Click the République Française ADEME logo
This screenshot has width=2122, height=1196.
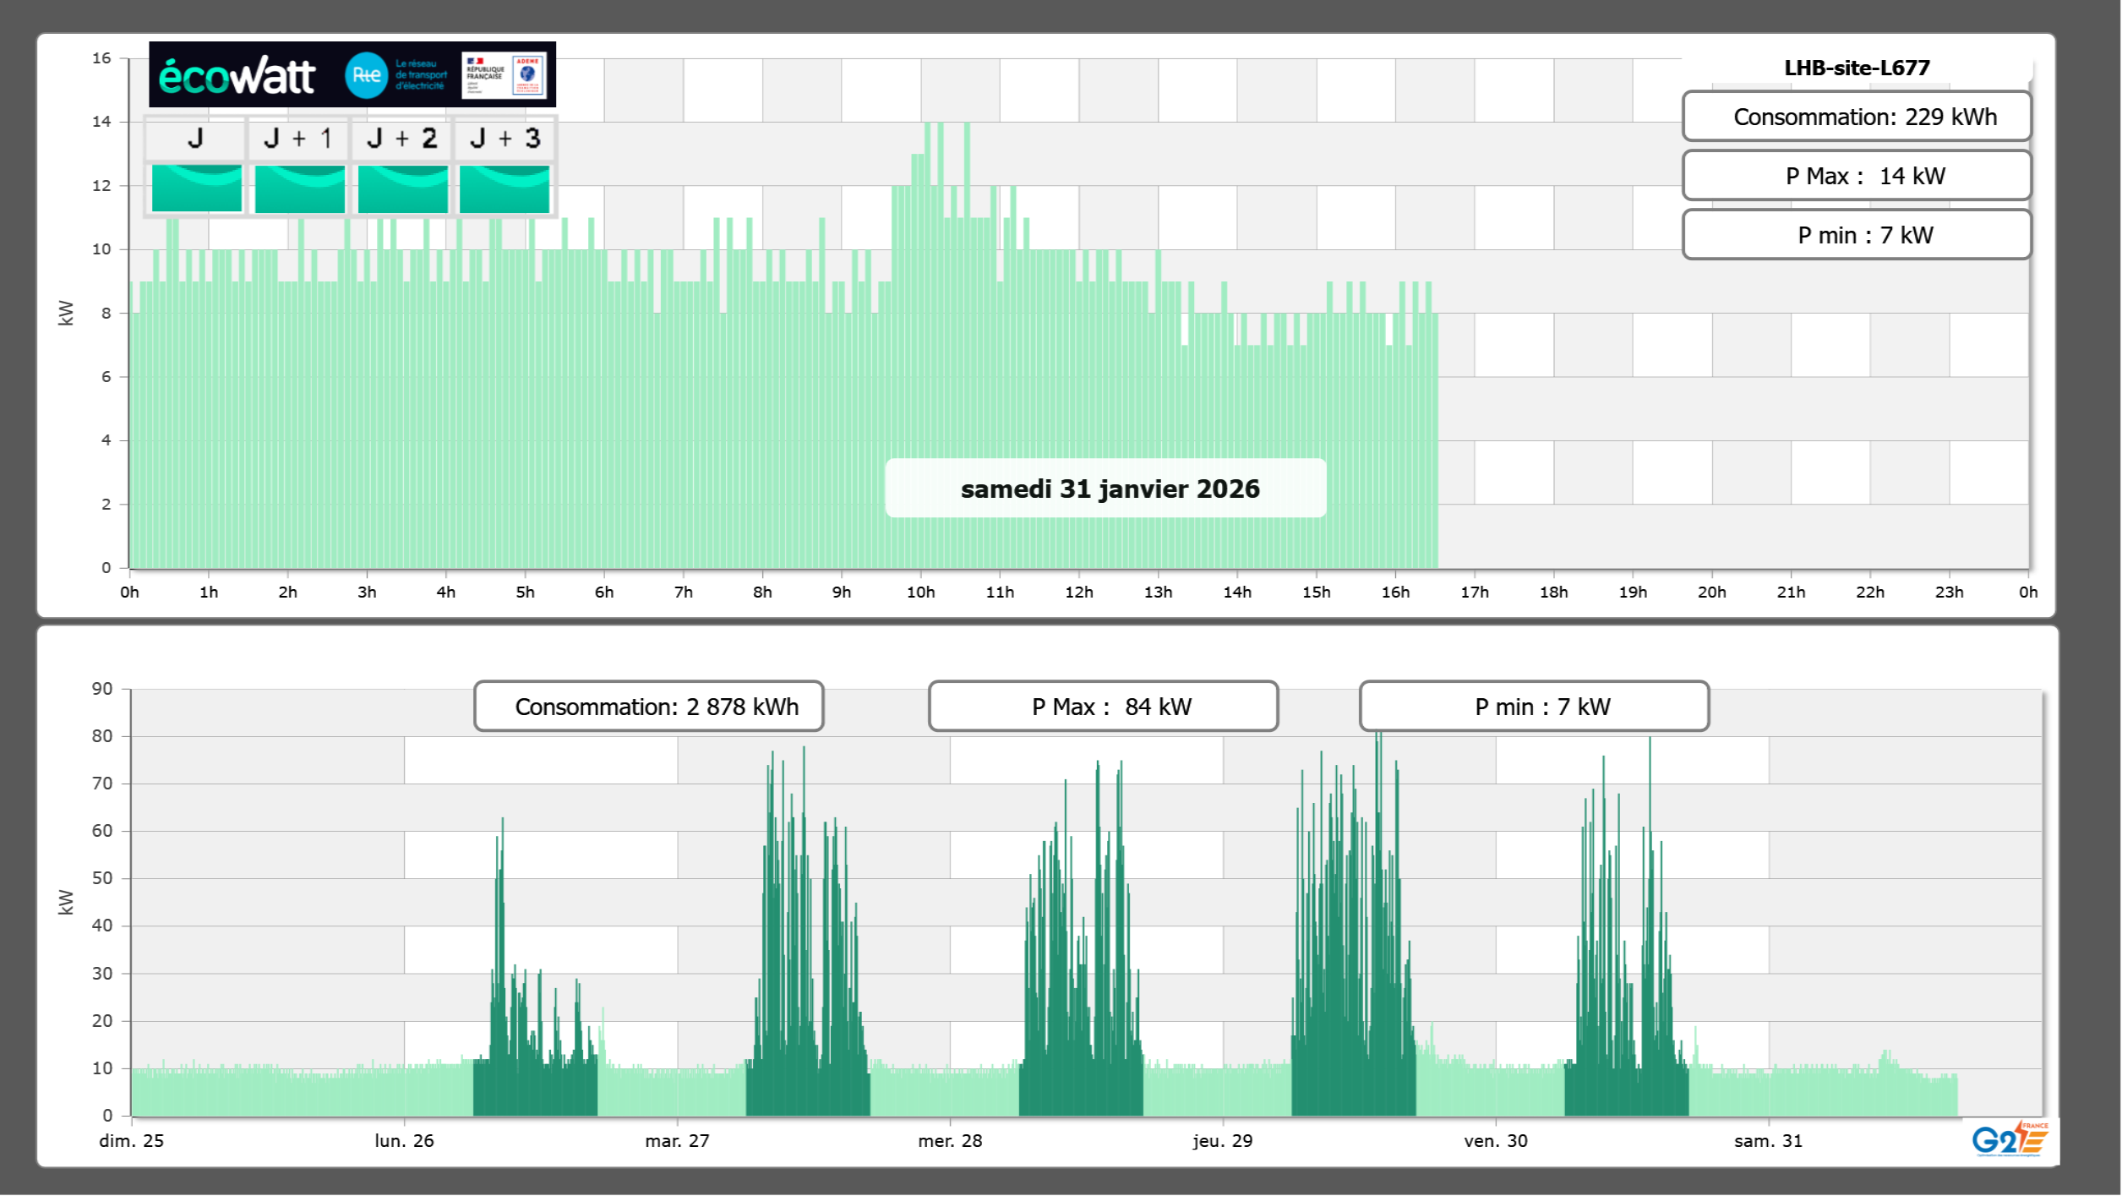[504, 75]
